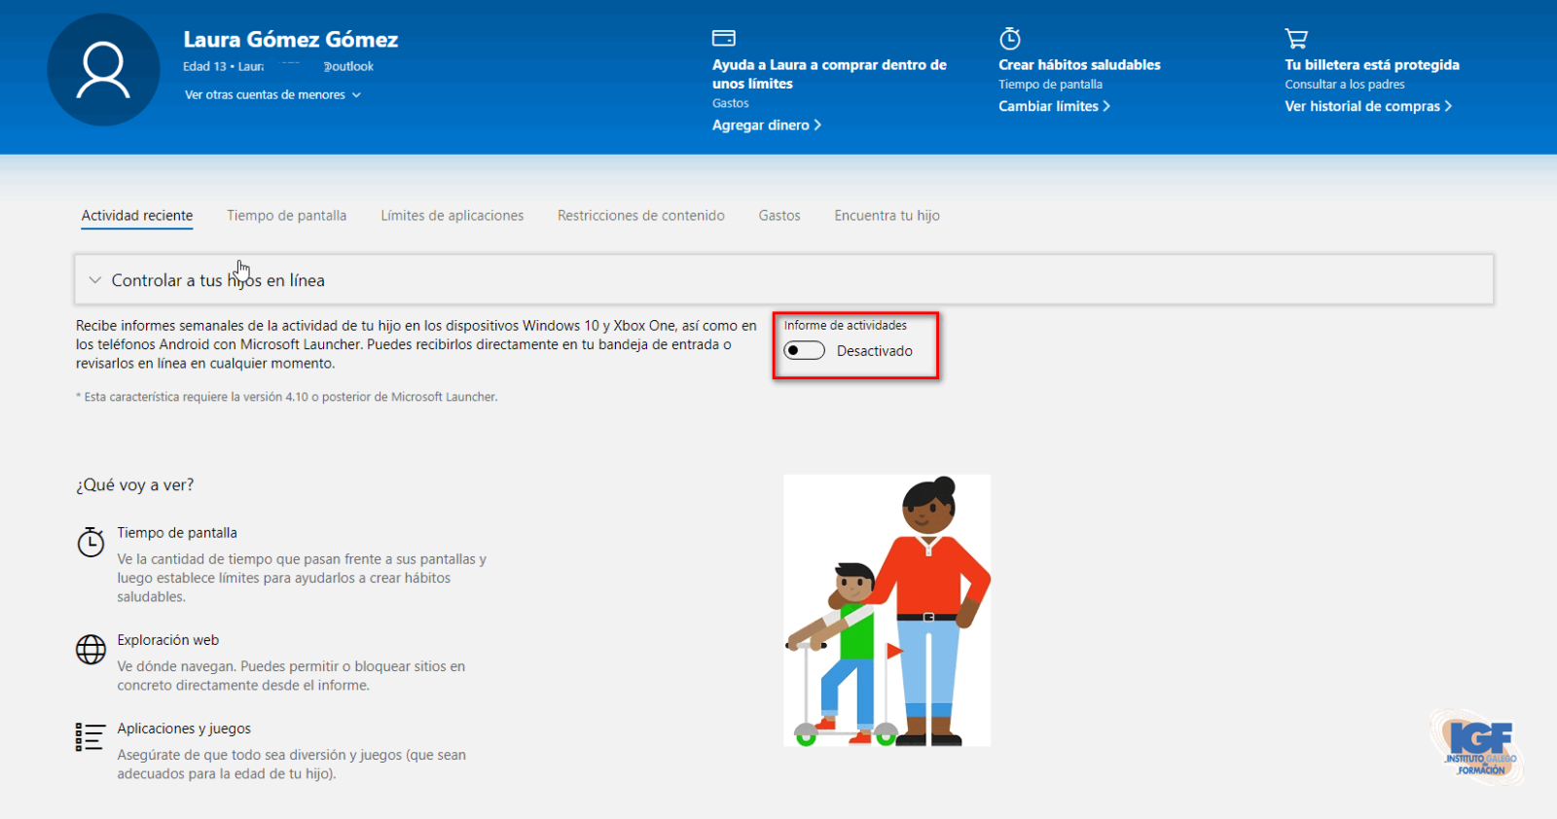This screenshot has width=1557, height=819.
Task: Click the Aplicaciones y juegos list icon
Action: pos(91,736)
